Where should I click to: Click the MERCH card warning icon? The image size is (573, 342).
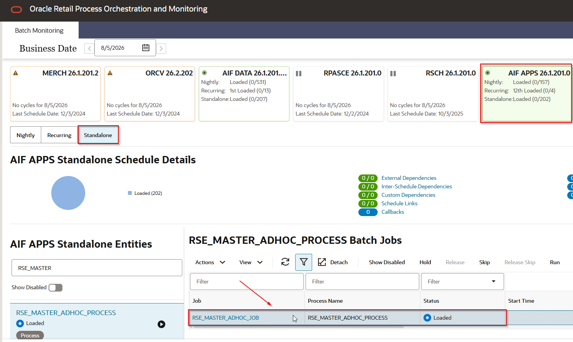click(x=16, y=73)
